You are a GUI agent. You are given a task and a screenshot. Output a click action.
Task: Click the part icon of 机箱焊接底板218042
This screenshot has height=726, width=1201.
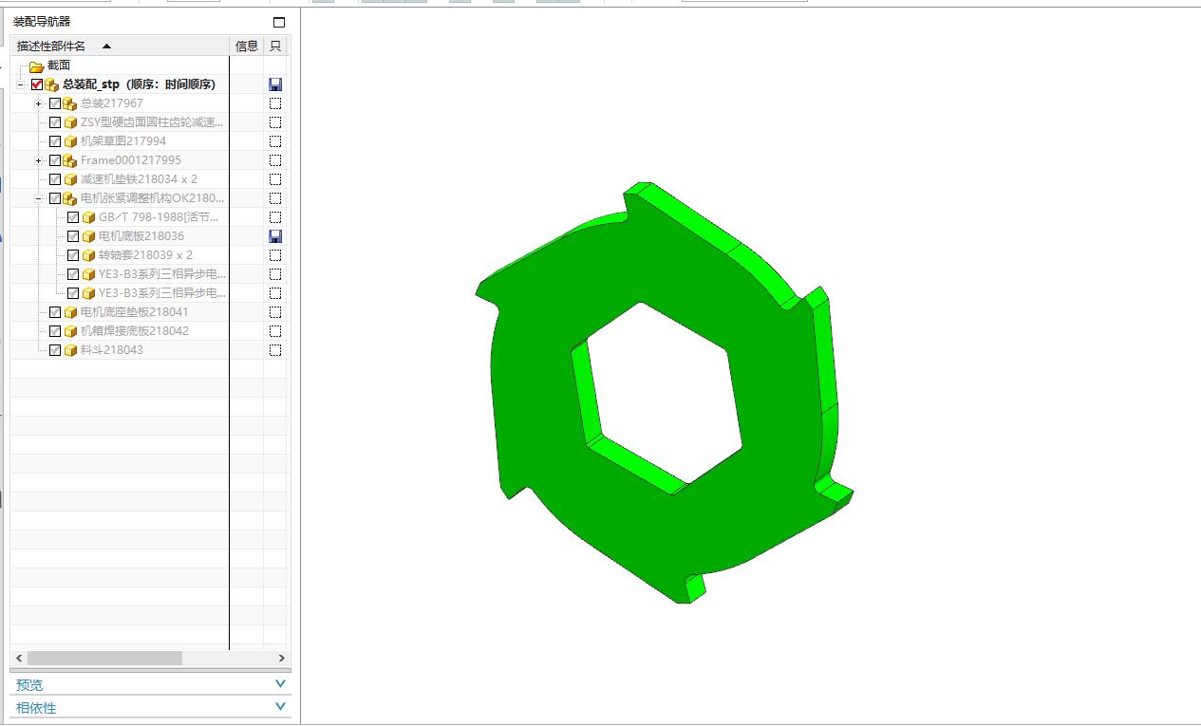[70, 331]
